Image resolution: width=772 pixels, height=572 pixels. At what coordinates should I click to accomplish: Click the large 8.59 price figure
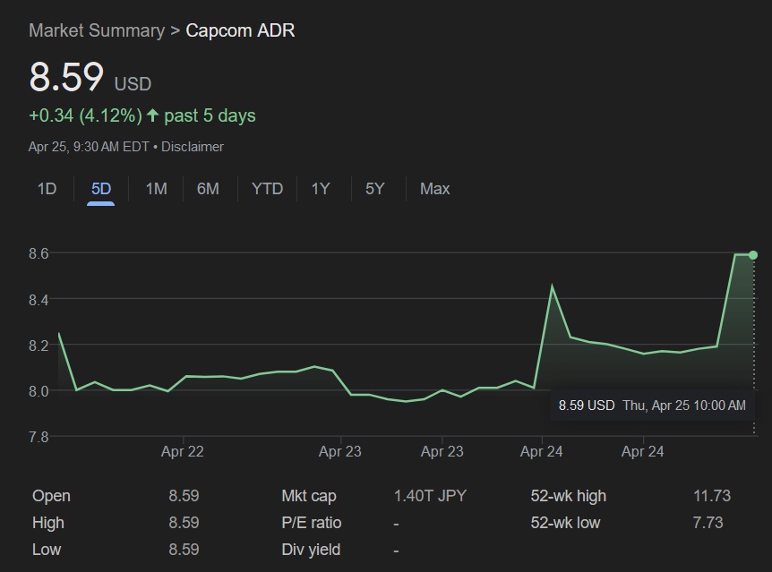tap(66, 78)
